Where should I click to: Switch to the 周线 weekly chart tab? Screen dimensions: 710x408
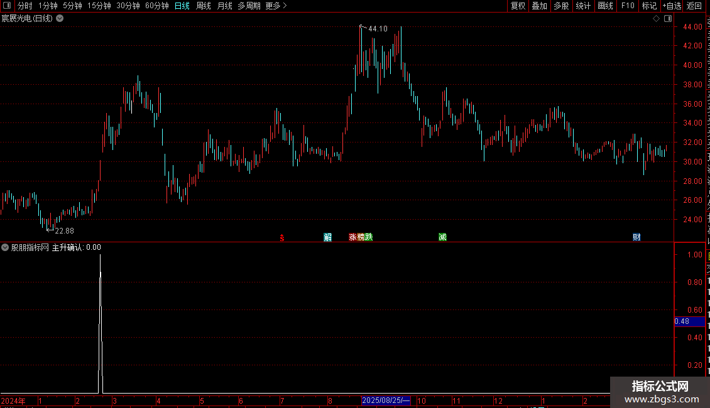click(x=204, y=6)
